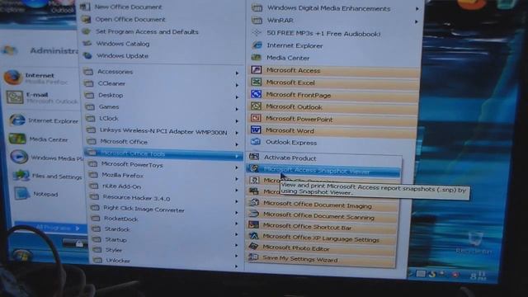Expand the Desktop folder submenu
This screenshot has width=528, height=297.
coord(163,96)
